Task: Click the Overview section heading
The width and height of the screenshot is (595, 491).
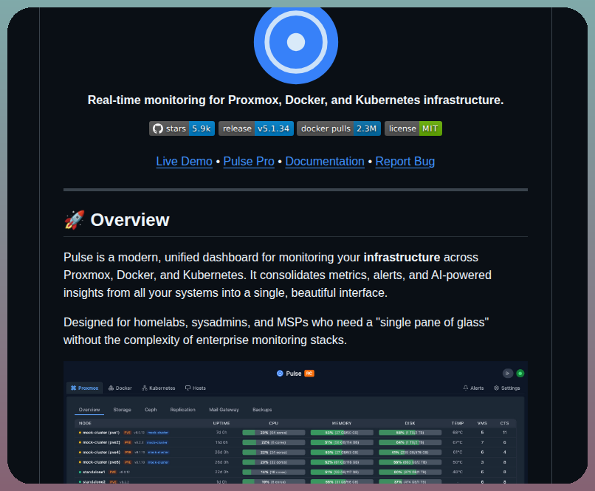Action: tap(130, 220)
